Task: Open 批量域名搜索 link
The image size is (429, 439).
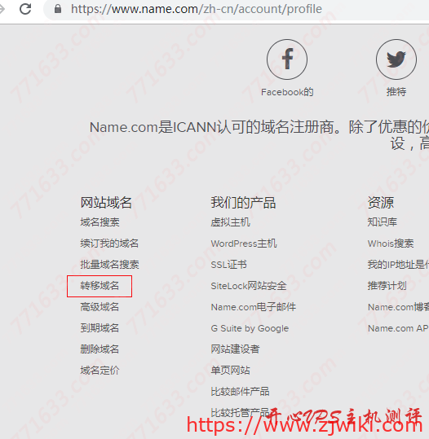Action: click(x=109, y=265)
